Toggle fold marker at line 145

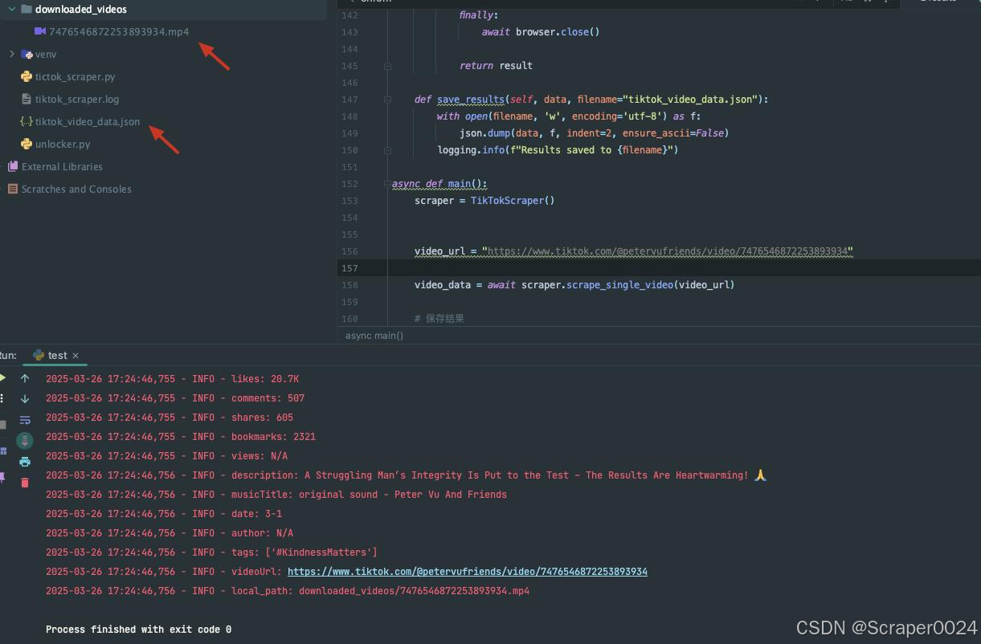pos(387,66)
